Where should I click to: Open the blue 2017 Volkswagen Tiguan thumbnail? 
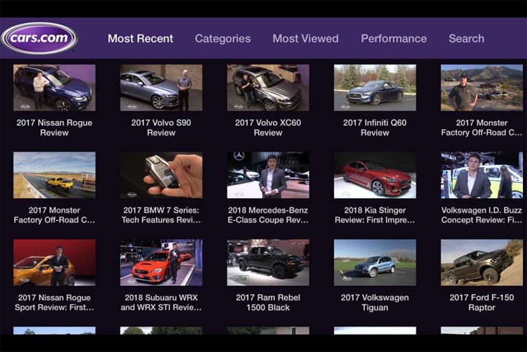point(375,263)
